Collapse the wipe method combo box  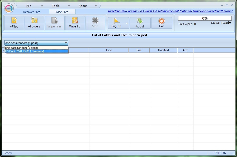click(66, 43)
